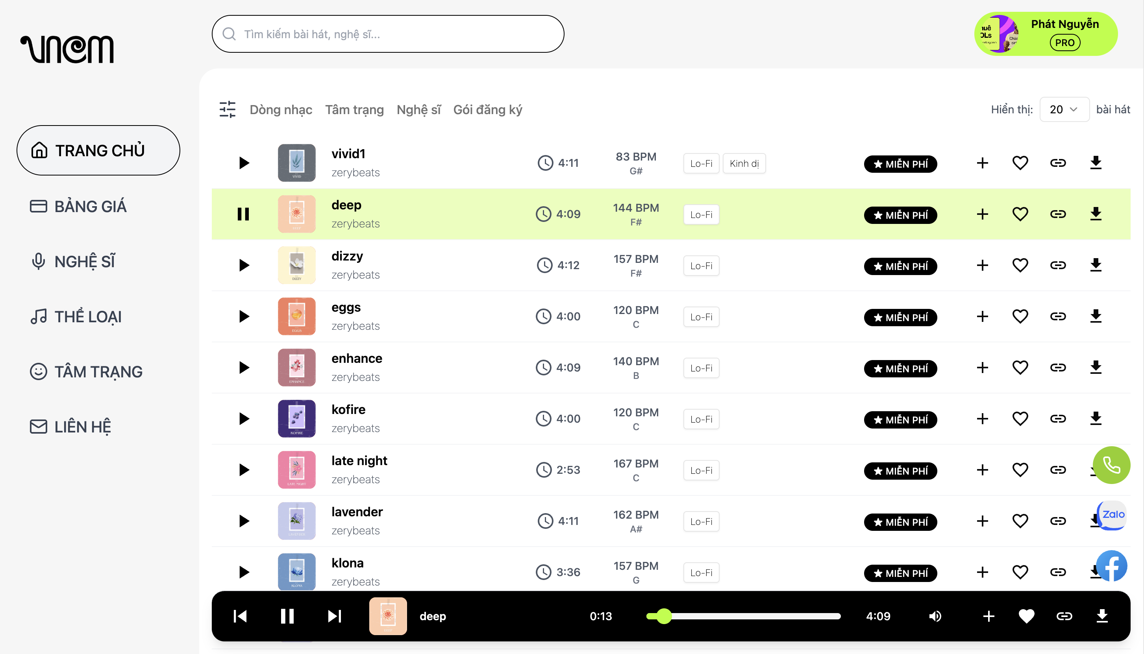Open the Facebook chat bubble
Viewport: 1144px width, 654px height.
click(x=1111, y=566)
